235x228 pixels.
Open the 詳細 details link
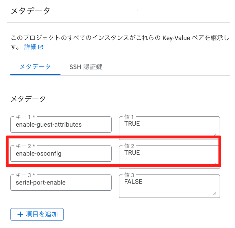coord(30,47)
